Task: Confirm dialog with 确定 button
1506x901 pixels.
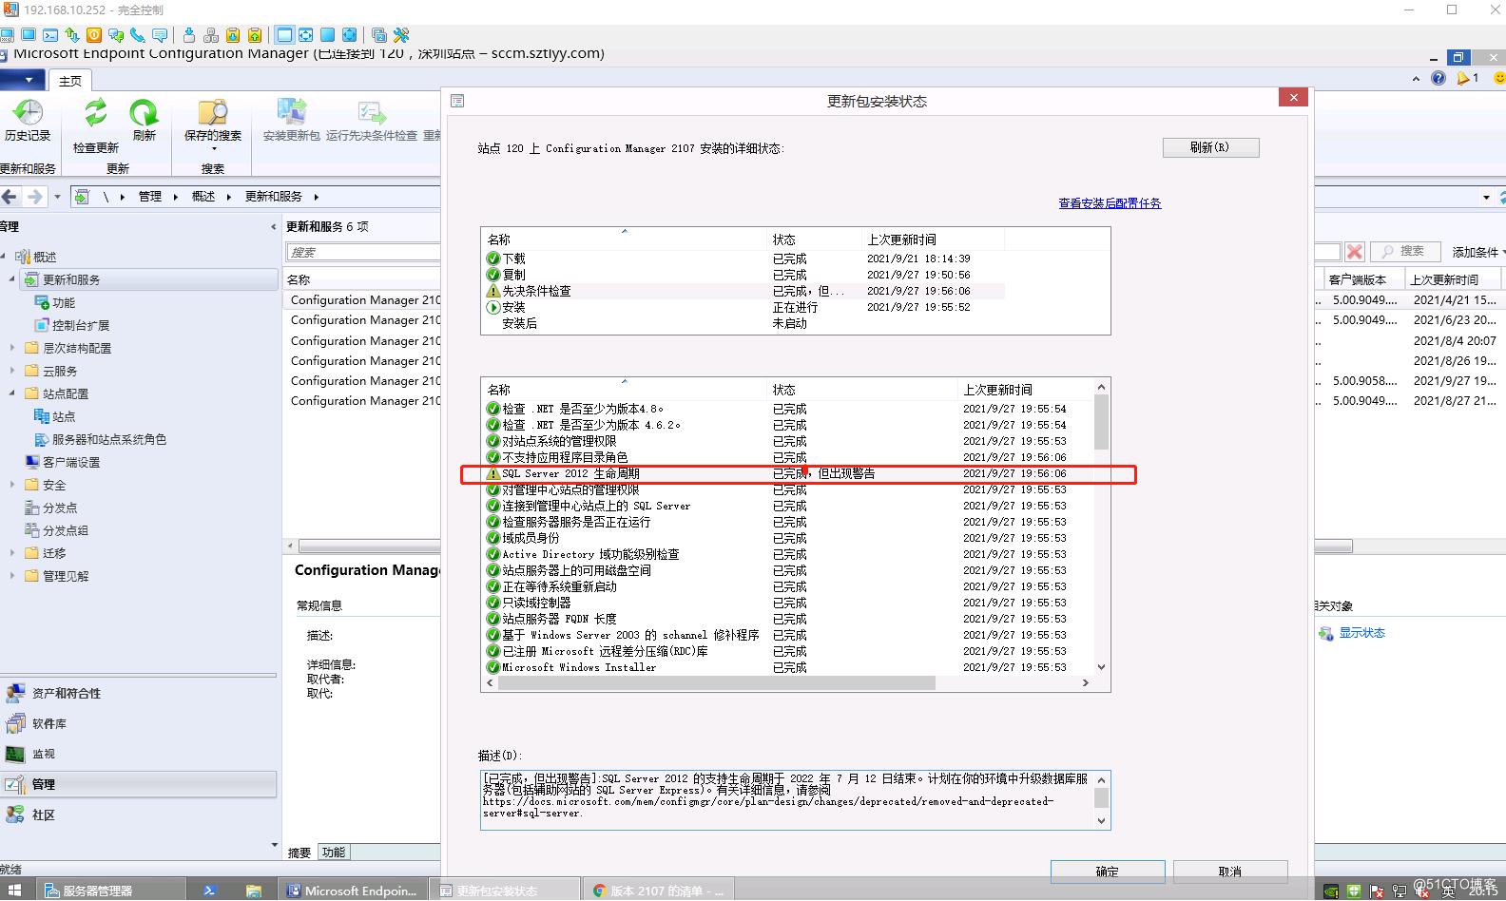Action: [x=1108, y=872]
